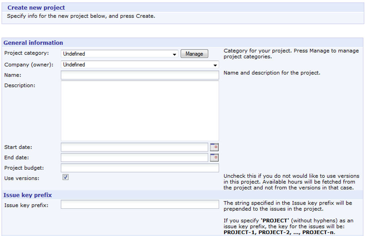Click the Issue key prefix section heading
Viewport: 365px width, 236px height.
point(28,195)
